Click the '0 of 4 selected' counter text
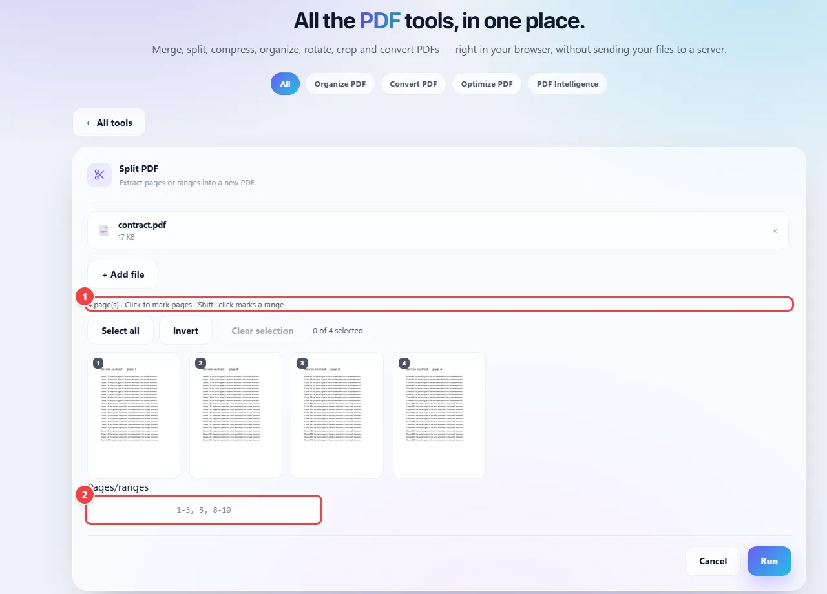This screenshot has width=827, height=594. [338, 331]
